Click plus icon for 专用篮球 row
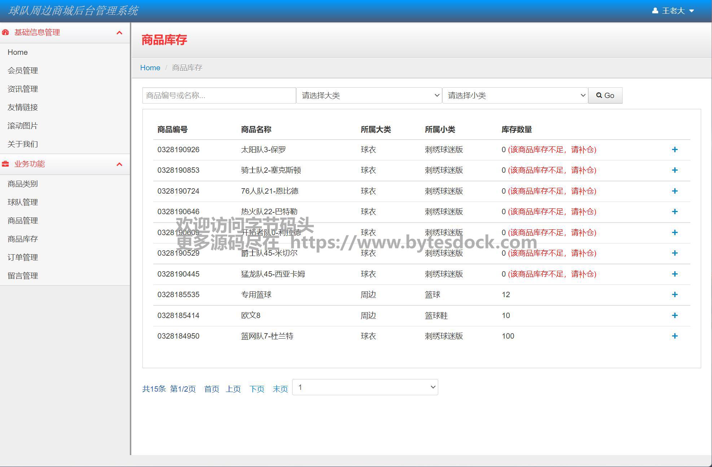Image resolution: width=712 pixels, height=467 pixels. click(674, 295)
